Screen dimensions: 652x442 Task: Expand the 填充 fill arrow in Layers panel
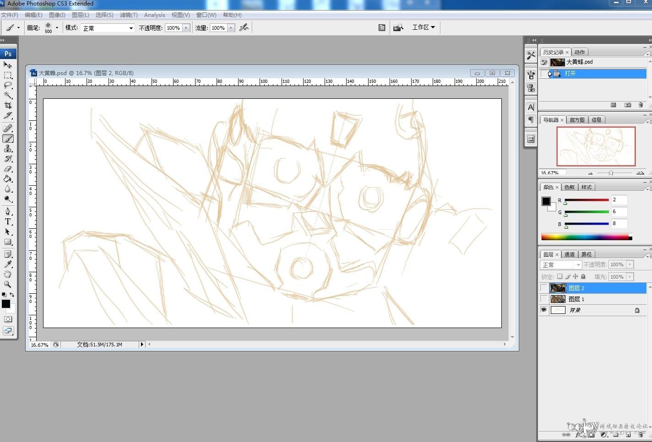(x=630, y=277)
